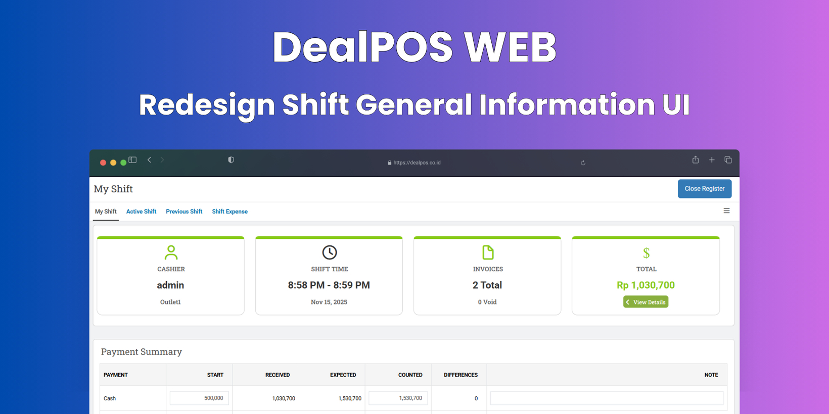829x414 pixels.
Task: Click the COUNTED column header
Action: (410, 375)
